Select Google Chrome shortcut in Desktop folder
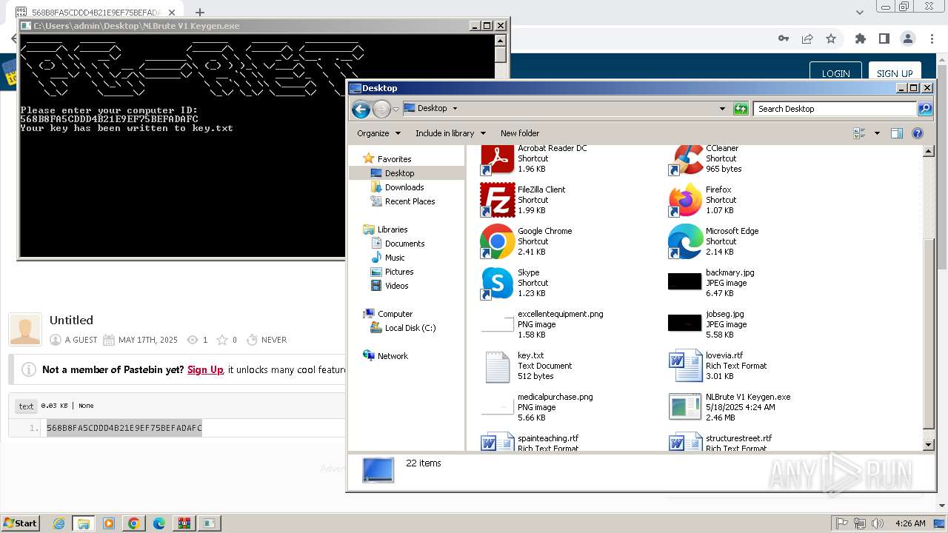Image resolution: width=948 pixels, height=533 pixels. point(497,241)
